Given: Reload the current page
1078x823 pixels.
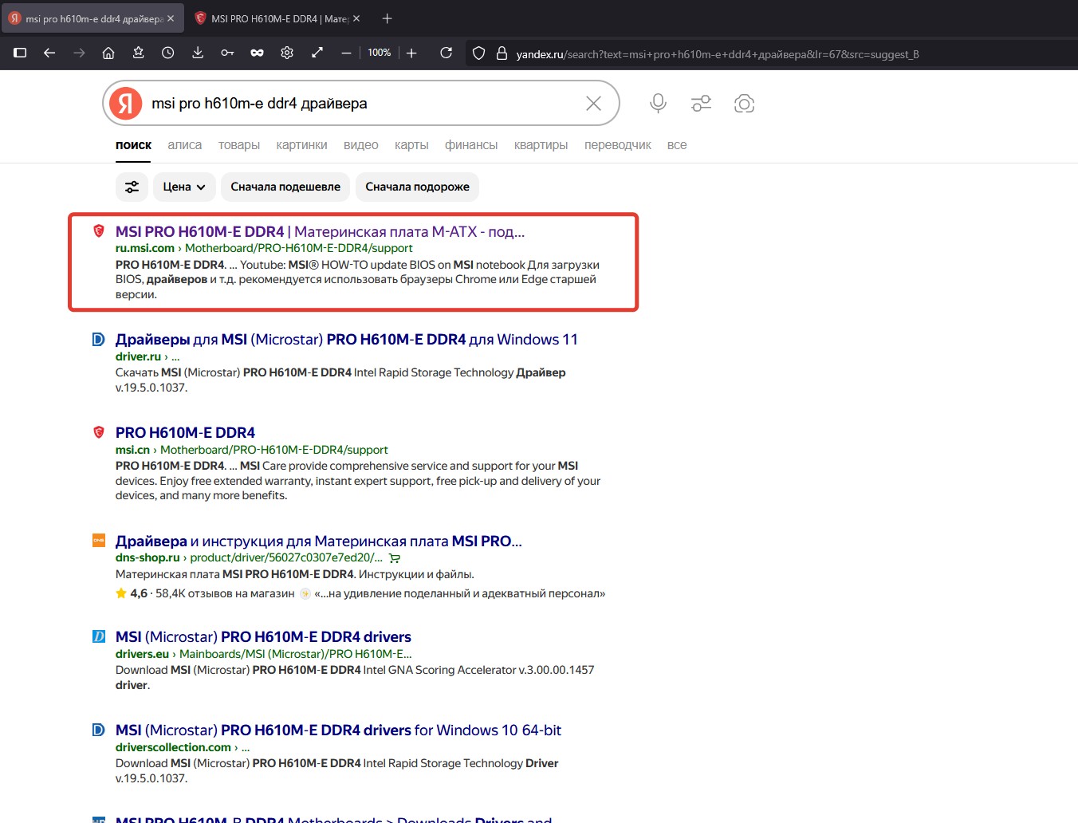Looking at the screenshot, I should [447, 53].
